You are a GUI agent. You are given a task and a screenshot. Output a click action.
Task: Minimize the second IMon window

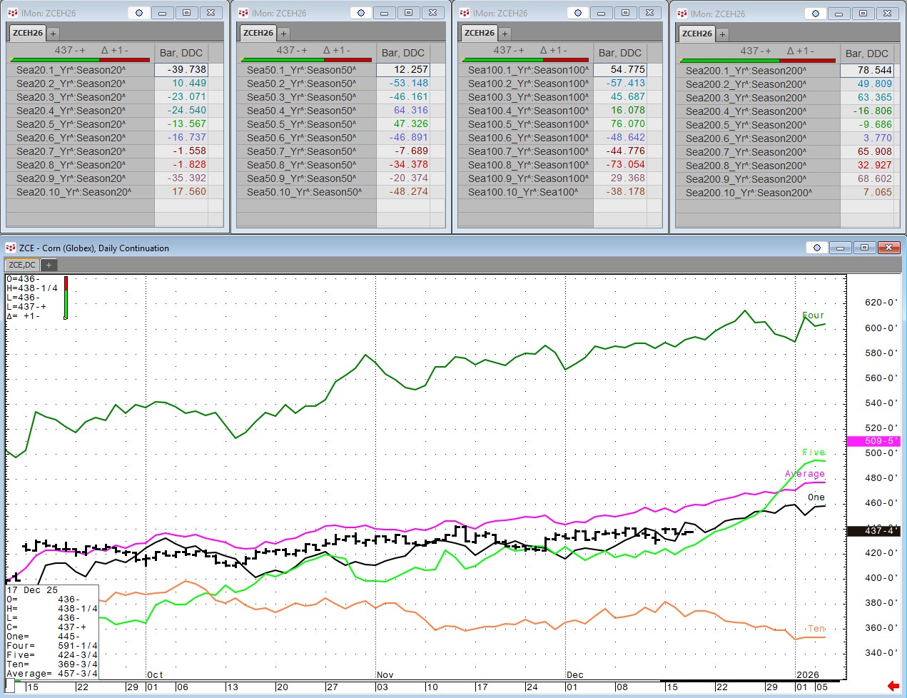point(384,13)
